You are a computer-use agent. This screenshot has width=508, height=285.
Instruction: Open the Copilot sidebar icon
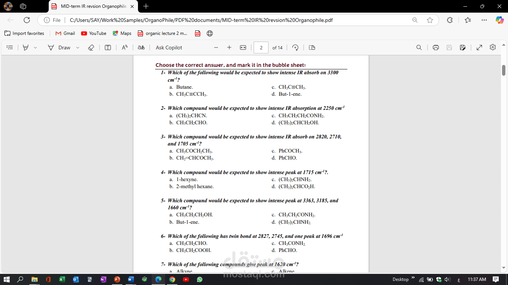(499, 20)
